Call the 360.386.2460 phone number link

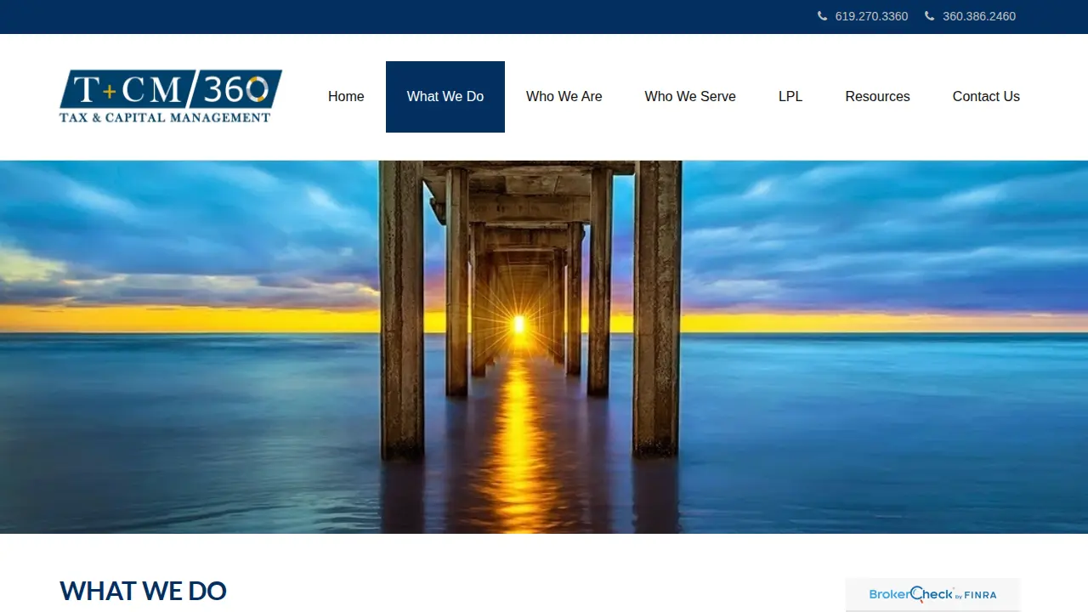tap(979, 16)
